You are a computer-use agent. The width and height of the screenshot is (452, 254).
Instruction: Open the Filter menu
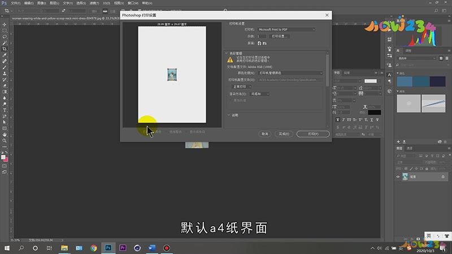click(94, 3)
